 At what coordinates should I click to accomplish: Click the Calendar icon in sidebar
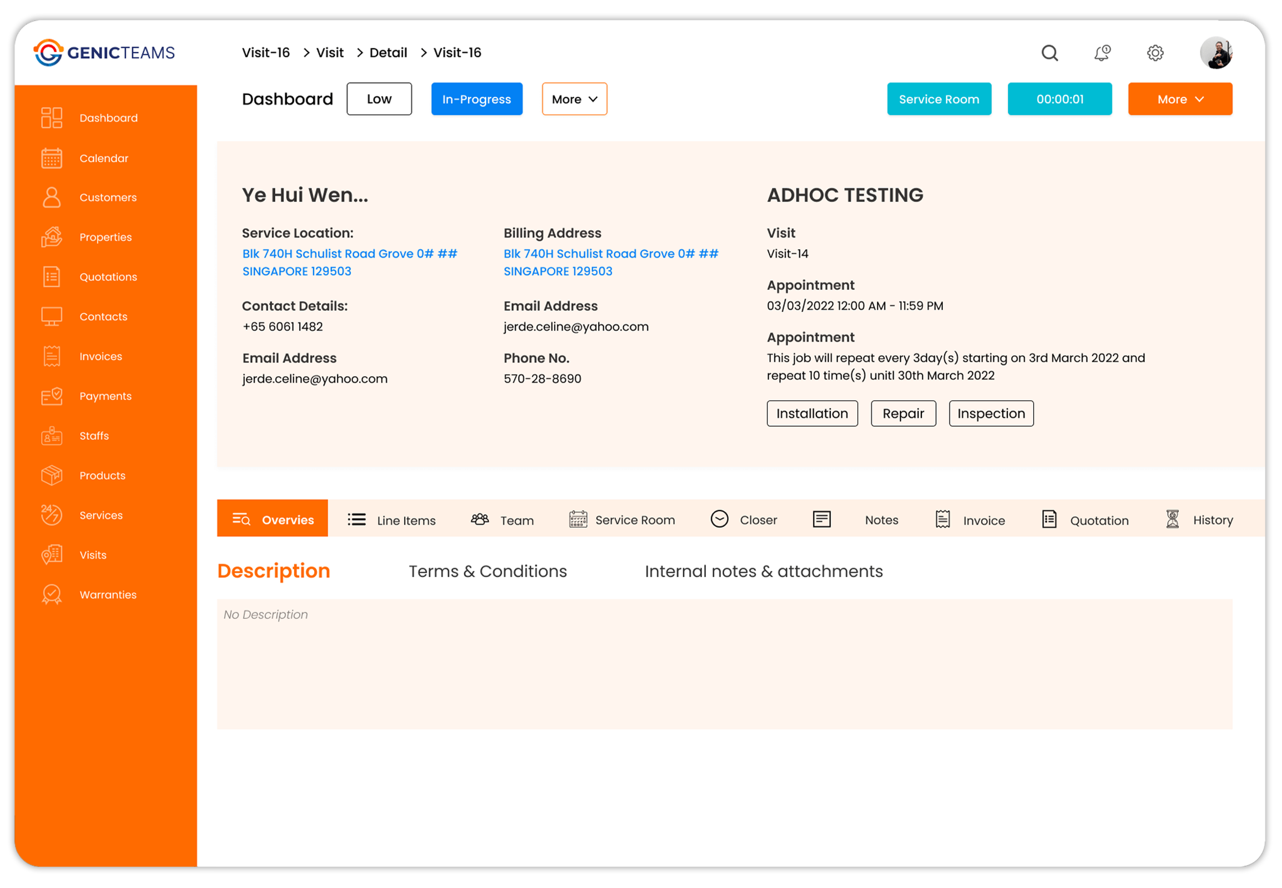point(52,158)
